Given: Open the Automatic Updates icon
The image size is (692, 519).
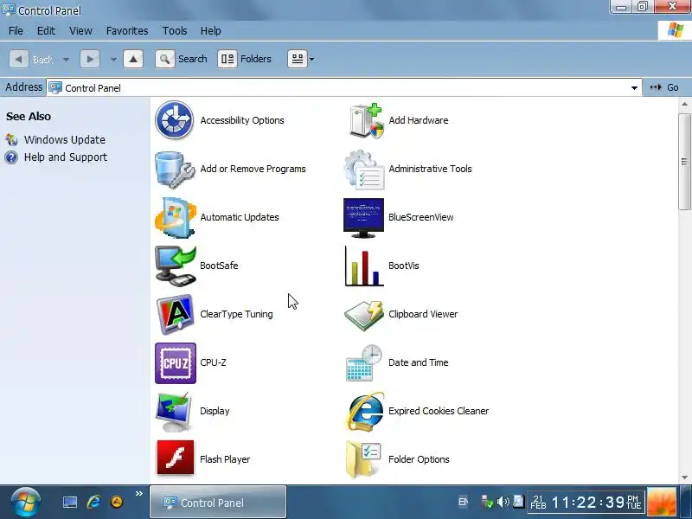Looking at the screenshot, I should 176,218.
